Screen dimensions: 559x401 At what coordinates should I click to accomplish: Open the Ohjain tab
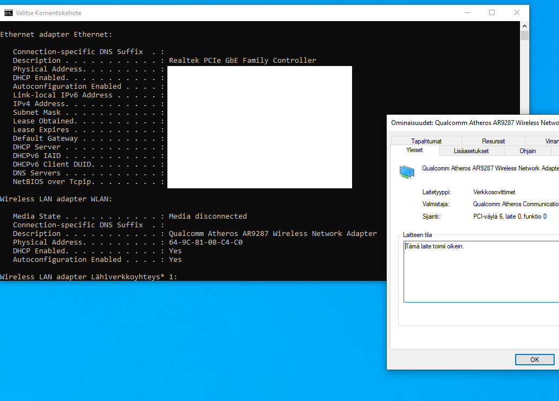528,151
